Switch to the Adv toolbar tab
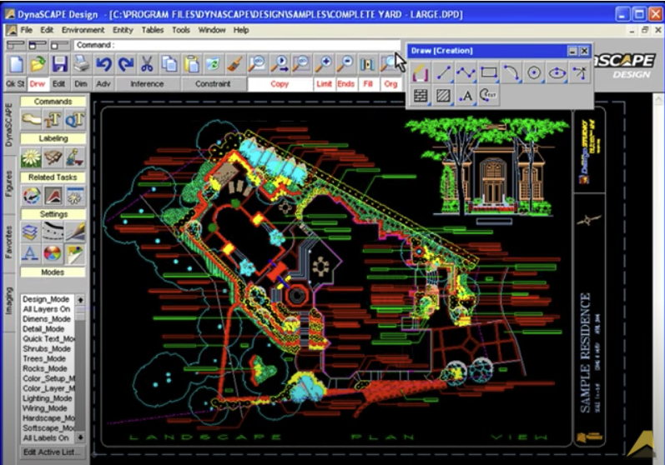 click(x=103, y=84)
